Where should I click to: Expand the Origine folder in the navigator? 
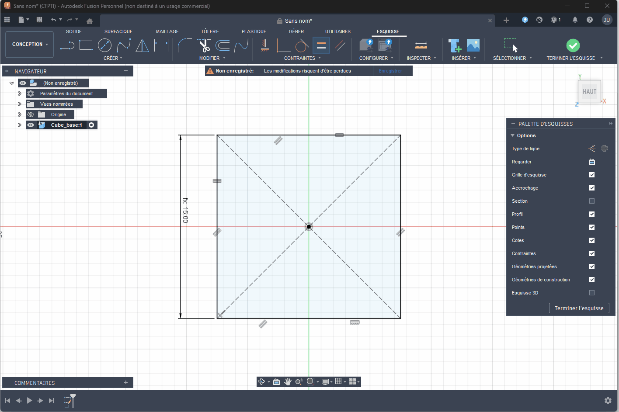[20, 114]
